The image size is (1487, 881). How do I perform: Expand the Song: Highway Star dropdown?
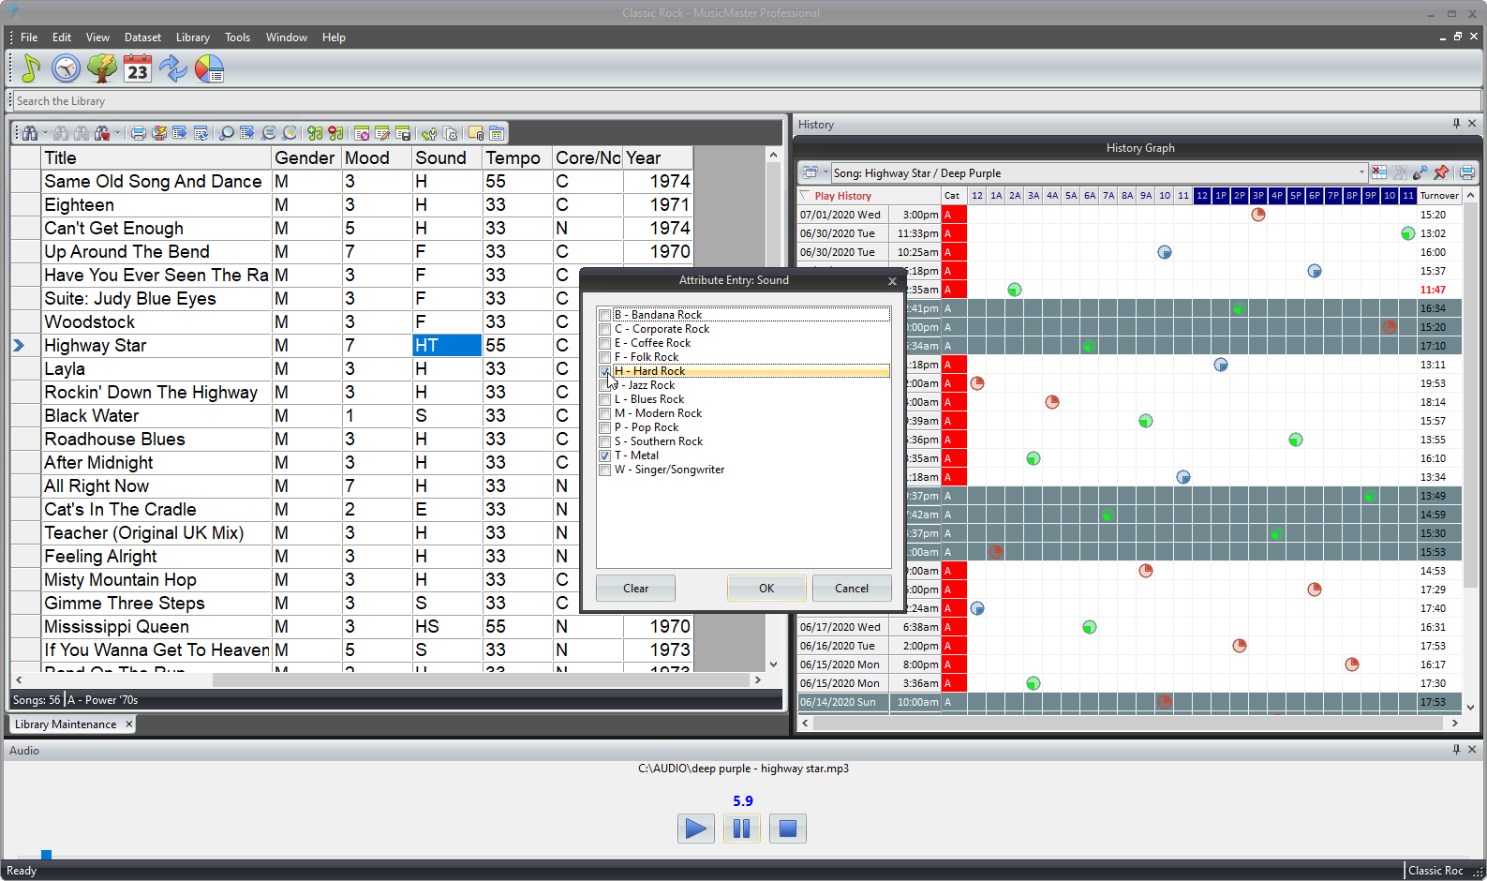click(1361, 172)
